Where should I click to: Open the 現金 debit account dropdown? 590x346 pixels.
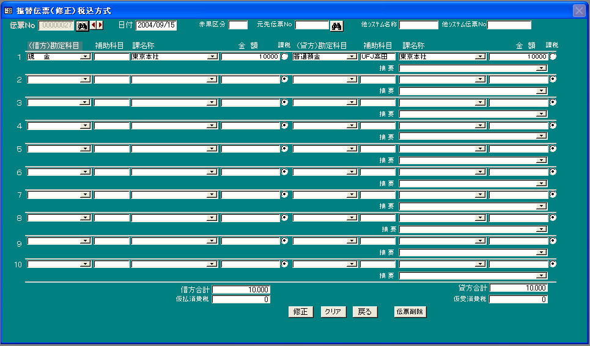coord(86,57)
